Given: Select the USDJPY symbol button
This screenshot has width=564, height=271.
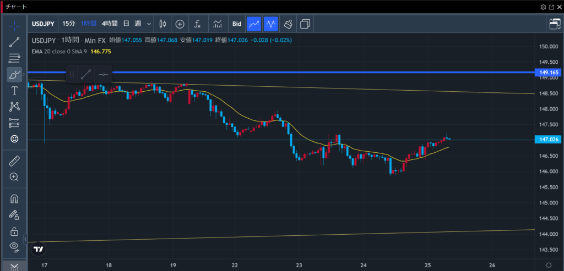Looking at the screenshot, I should coord(43,24).
